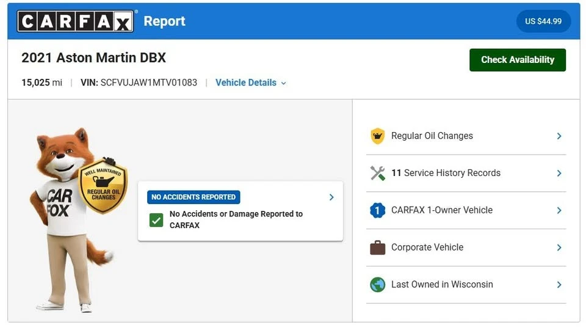Click the US $44.99 price button
The image size is (586, 327).
point(543,21)
